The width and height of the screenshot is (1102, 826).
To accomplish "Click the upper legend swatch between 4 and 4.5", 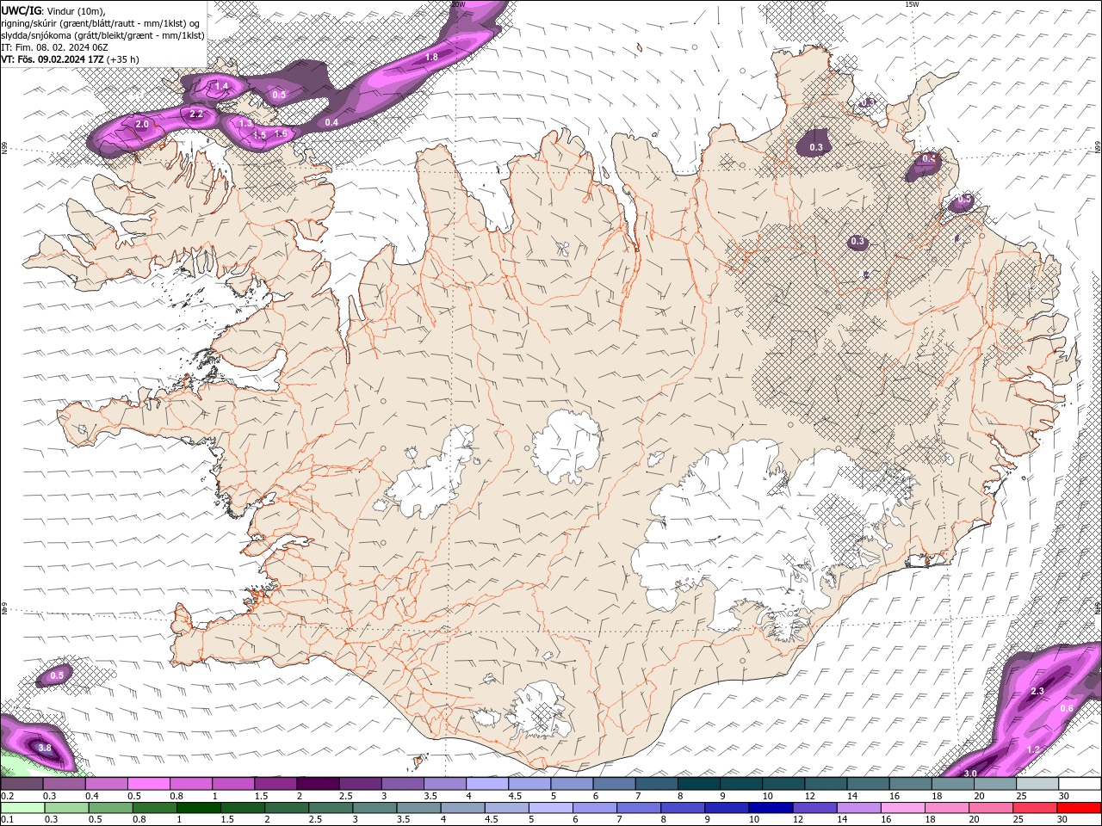I will [486, 784].
